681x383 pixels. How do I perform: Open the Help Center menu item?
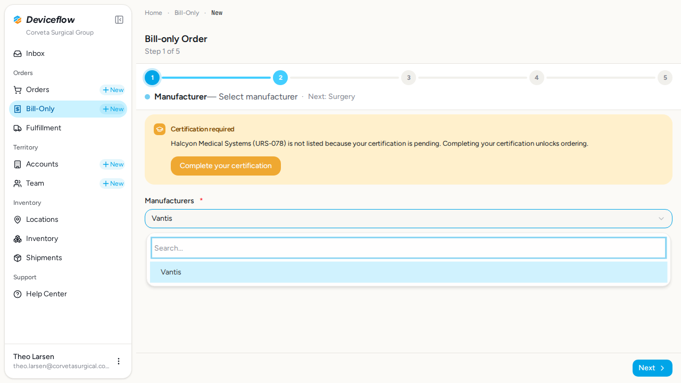tap(68, 294)
